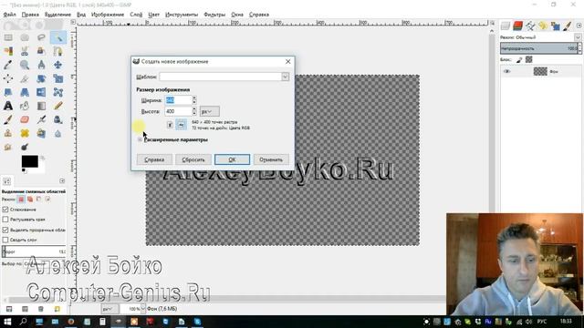Choose add to selection mode icon
584x328 pixels.
tap(30, 200)
